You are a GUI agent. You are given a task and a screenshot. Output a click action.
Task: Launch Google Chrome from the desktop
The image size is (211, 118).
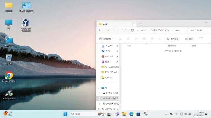point(9,77)
